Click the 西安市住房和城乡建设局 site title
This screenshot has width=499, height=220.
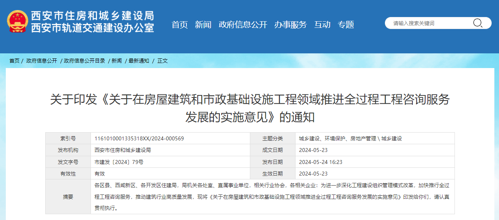click(x=92, y=15)
